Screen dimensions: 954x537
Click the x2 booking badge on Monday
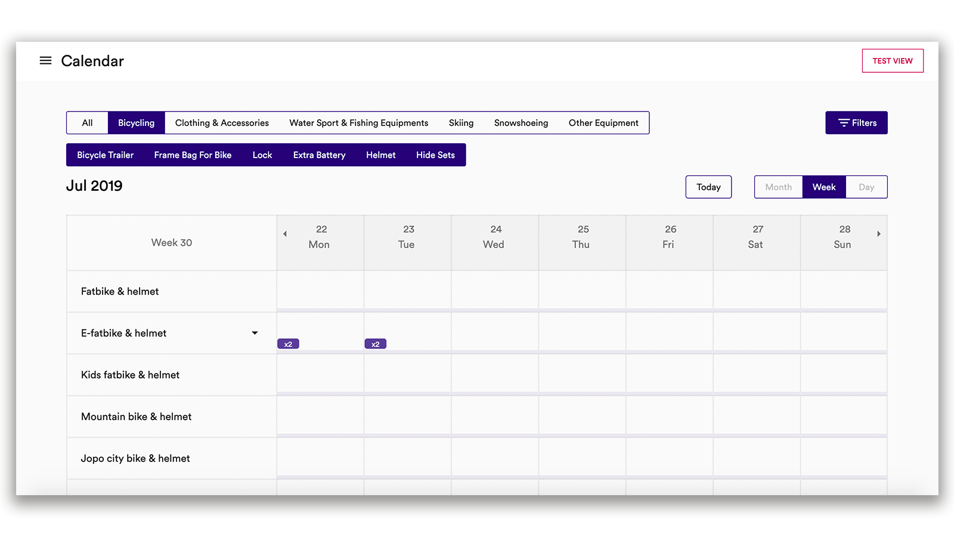click(x=288, y=344)
